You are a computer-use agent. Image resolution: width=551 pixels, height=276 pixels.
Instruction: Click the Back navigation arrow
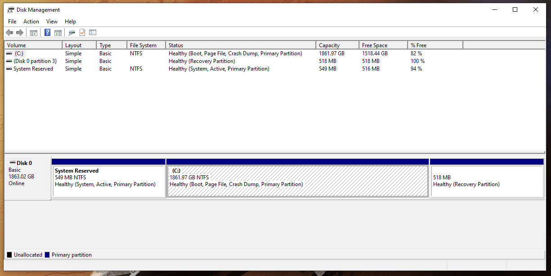(9, 32)
